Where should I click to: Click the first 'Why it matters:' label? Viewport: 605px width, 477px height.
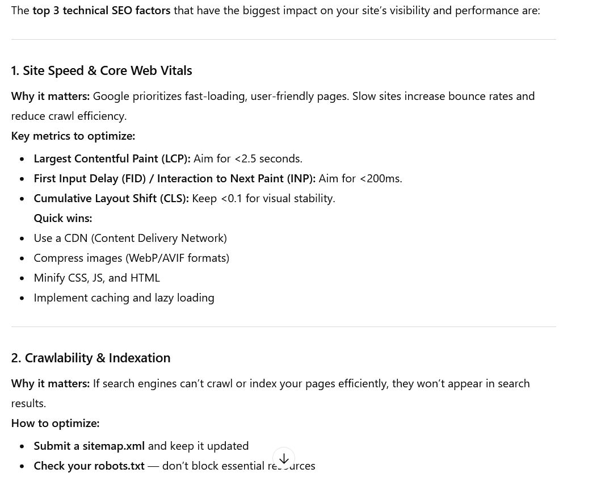[x=50, y=95]
